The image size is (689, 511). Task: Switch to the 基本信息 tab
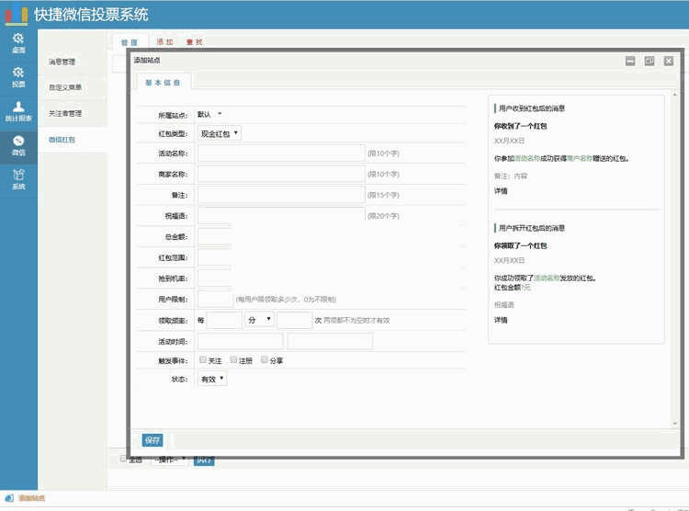pyautogui.click(x=164, y=83)
